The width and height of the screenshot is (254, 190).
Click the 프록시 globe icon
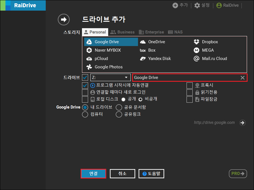[197, 85]
